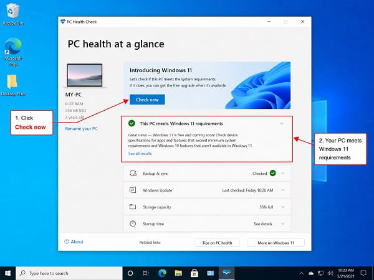Click the Check now button
Viewport: 374px width, 280px height.
coord(147,100)
